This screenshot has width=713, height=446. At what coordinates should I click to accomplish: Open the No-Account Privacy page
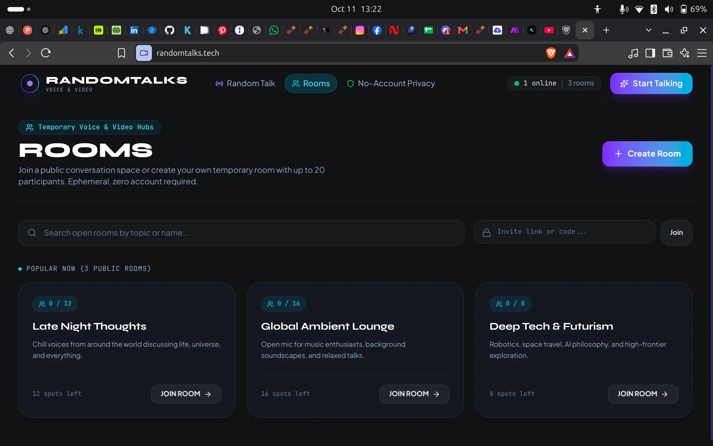pyautogui.click(x=391, y=84)
